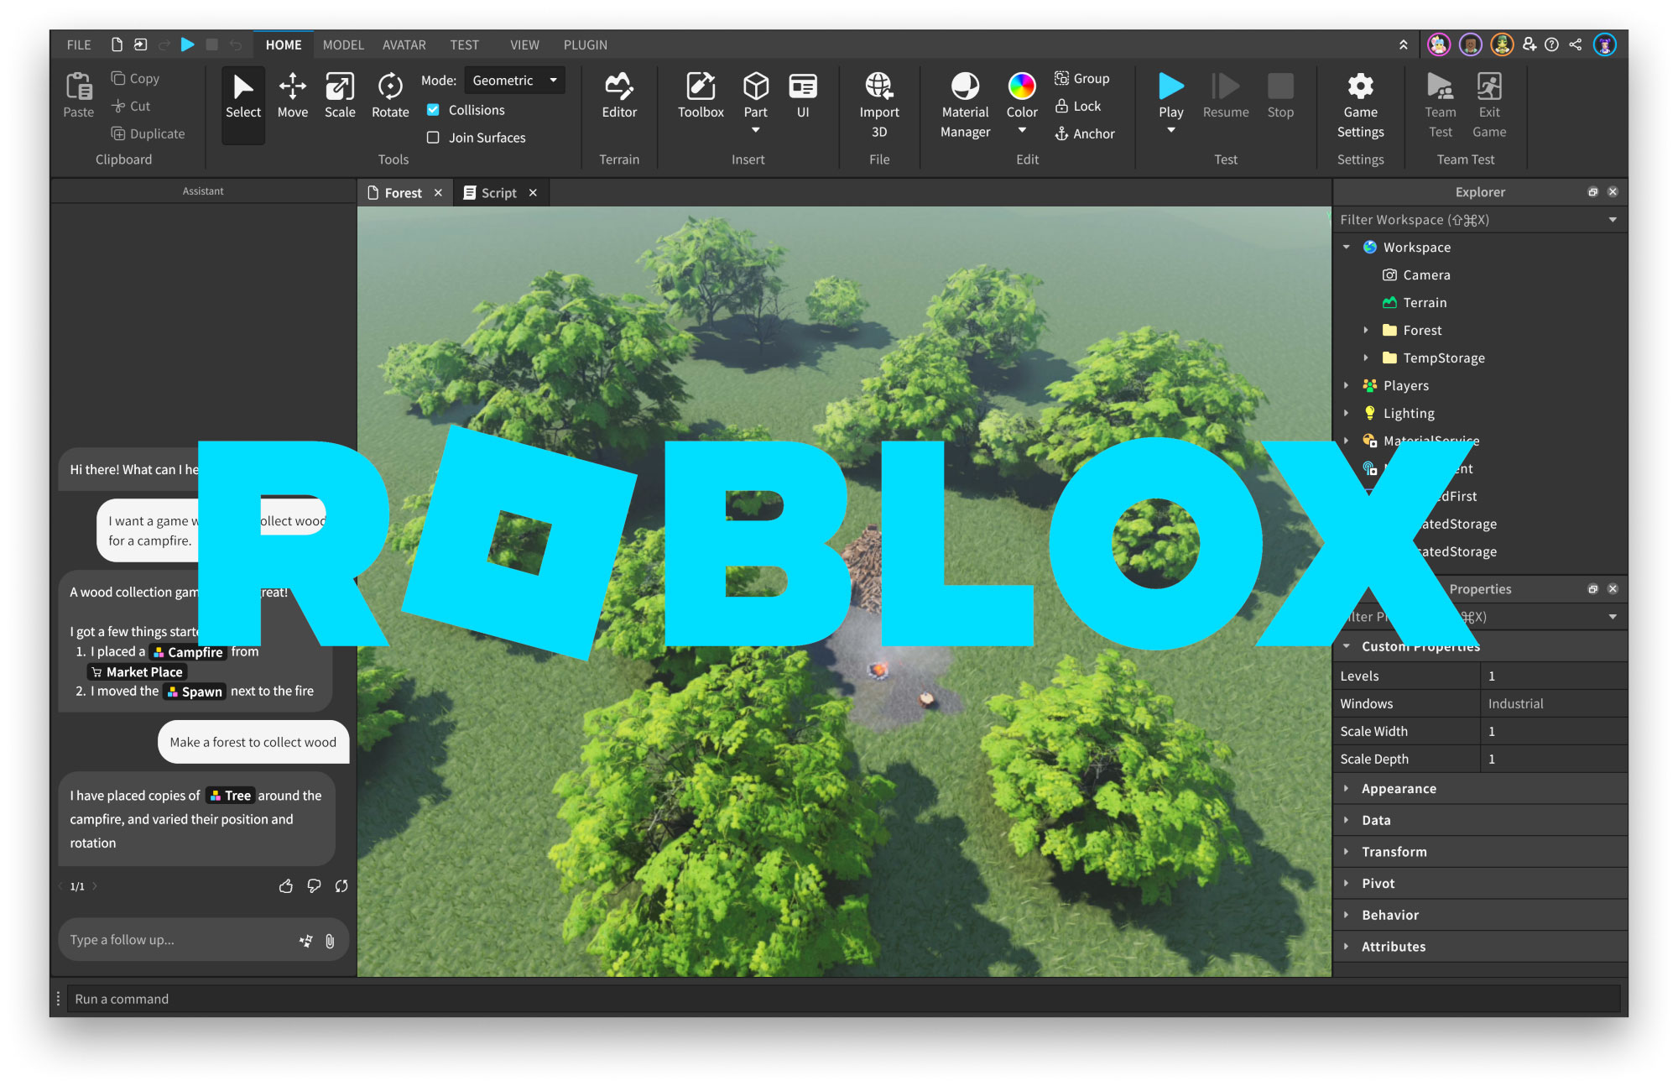Click the Group button
The width and height of the screenshot is (1678, 1086).
[1081, 78]
